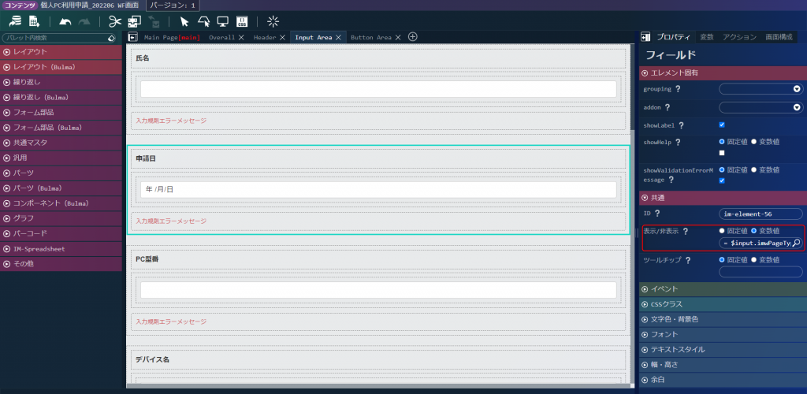Open the grouping dropdown
807x394 pixels.
(x=761, y=89)
